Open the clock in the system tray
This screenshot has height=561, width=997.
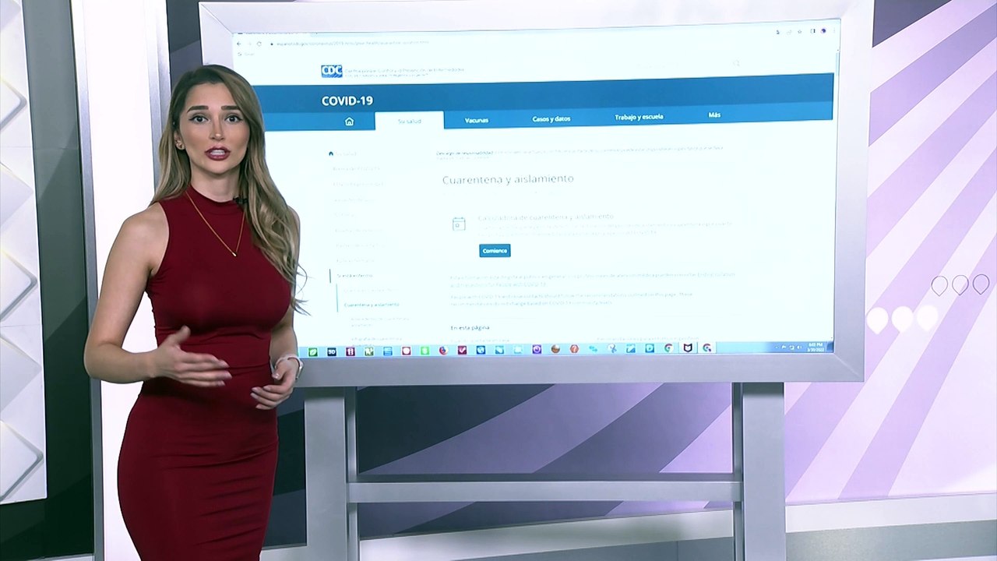click(815, 346)
